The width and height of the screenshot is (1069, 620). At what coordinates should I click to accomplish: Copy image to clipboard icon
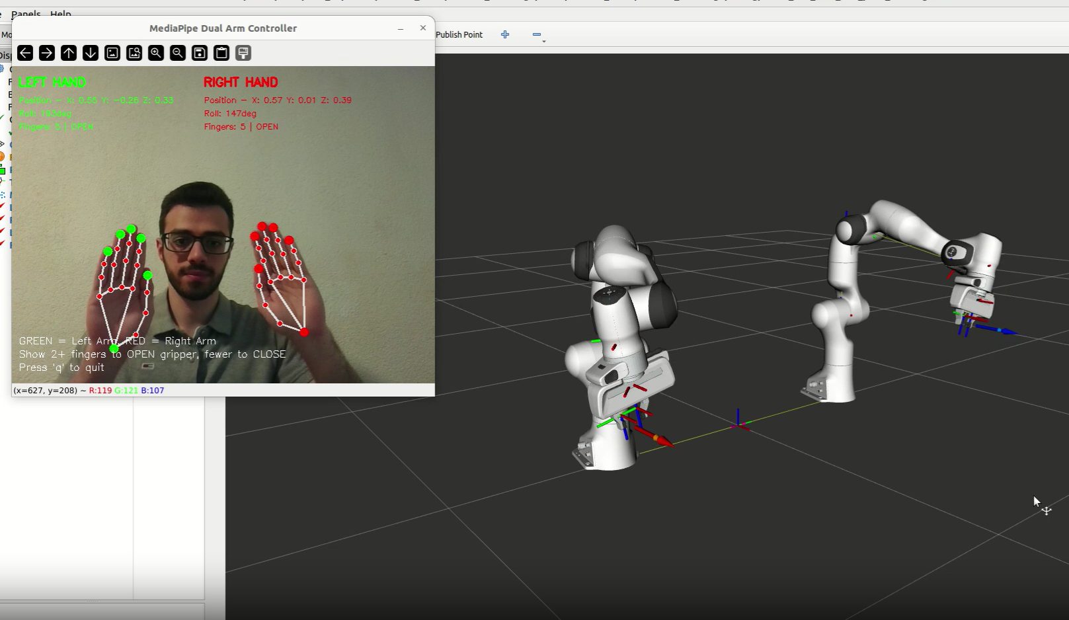221,53
